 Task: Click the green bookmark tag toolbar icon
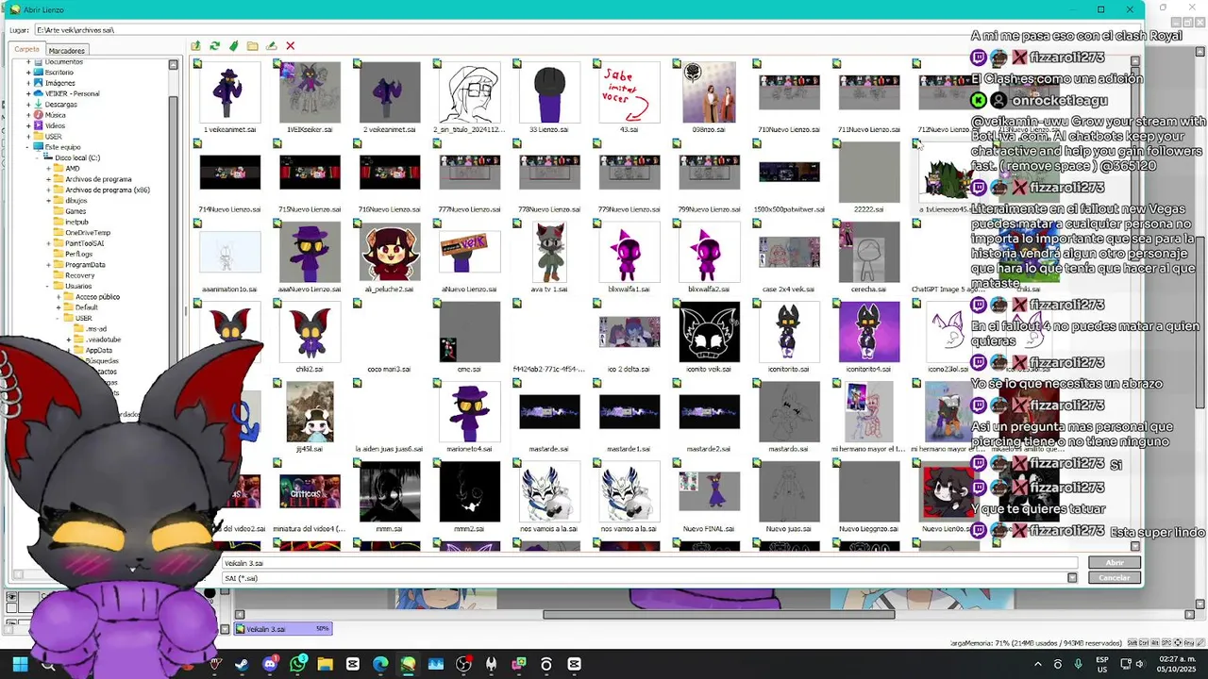click(x=233, y=45)
